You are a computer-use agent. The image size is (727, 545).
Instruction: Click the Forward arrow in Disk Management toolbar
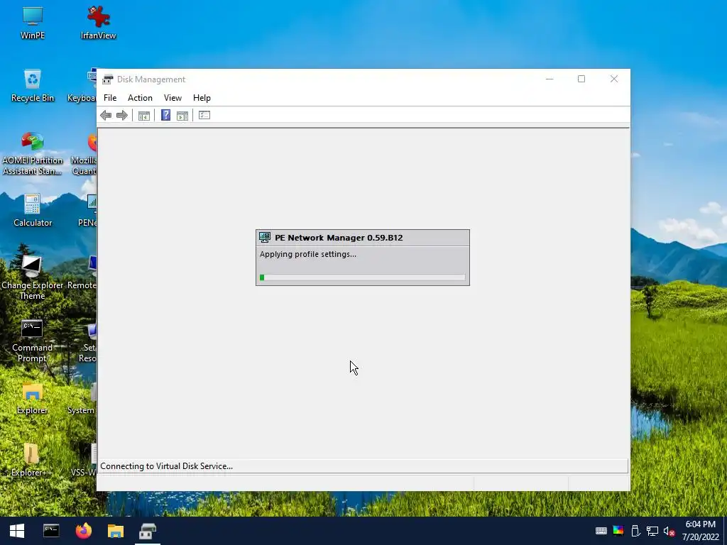[122, 116]
